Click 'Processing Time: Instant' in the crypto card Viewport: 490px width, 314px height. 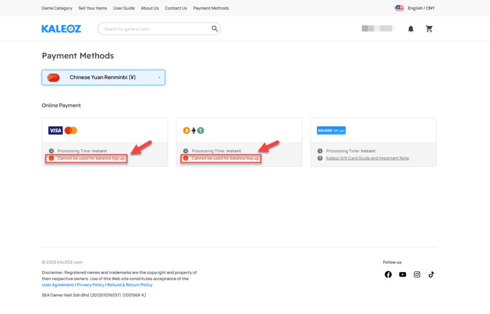[216, 151]
